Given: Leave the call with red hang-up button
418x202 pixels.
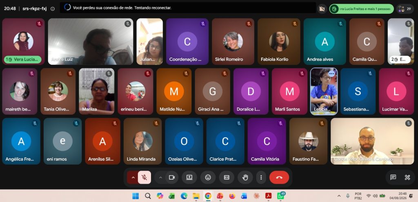Looking at the screenshot, I should pyautogui.click(x=279, y=178).
